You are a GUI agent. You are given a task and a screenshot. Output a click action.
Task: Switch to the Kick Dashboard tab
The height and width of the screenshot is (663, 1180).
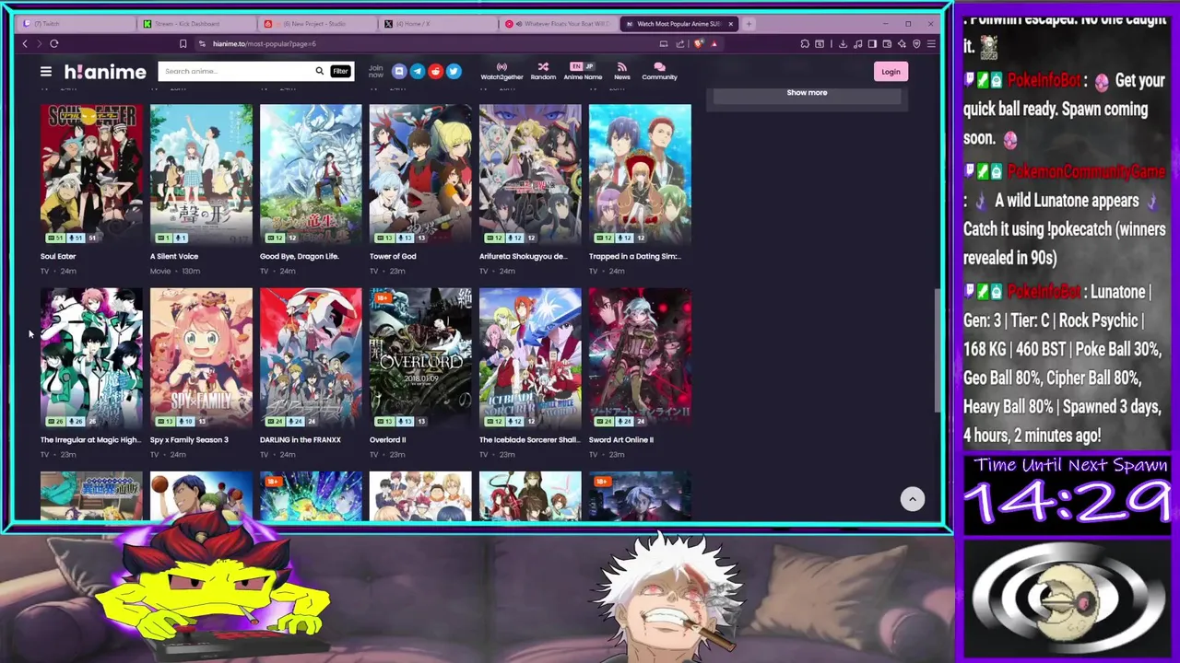[197, 24]
